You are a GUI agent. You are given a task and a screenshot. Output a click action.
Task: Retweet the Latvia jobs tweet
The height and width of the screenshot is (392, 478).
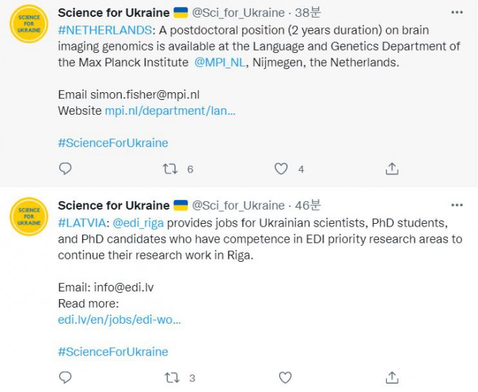[x=171, y=377]
